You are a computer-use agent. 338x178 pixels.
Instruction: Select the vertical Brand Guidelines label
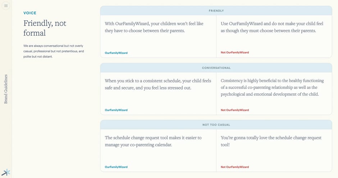[6, 89]
